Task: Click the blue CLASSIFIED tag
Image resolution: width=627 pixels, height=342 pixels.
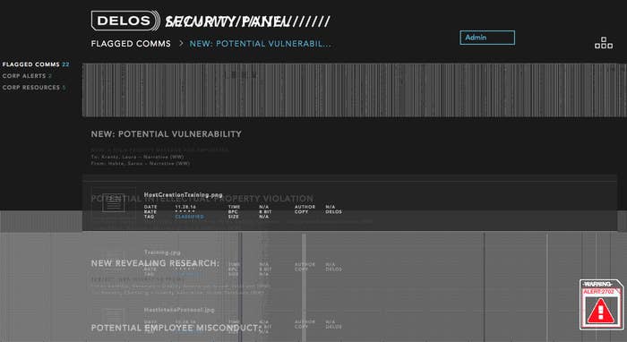Action: coord(190,217)
